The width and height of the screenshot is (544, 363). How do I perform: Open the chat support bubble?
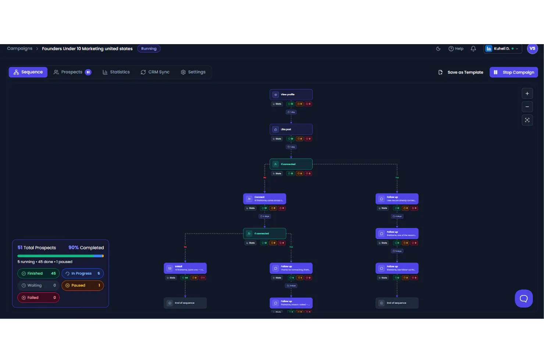tap(524, 298)
